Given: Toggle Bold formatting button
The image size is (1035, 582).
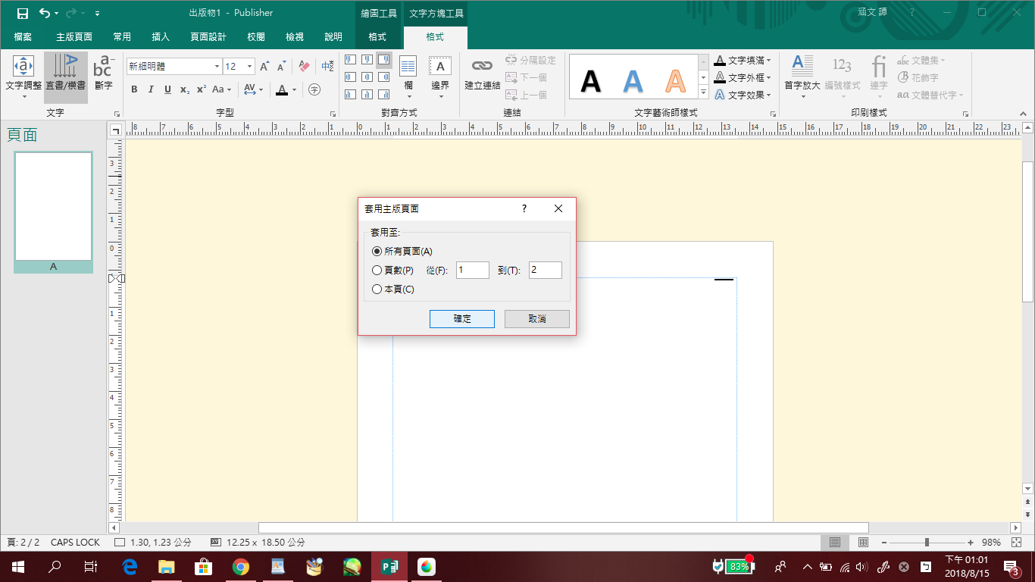Looking at the screenshot, I should [x=134, y=89].
